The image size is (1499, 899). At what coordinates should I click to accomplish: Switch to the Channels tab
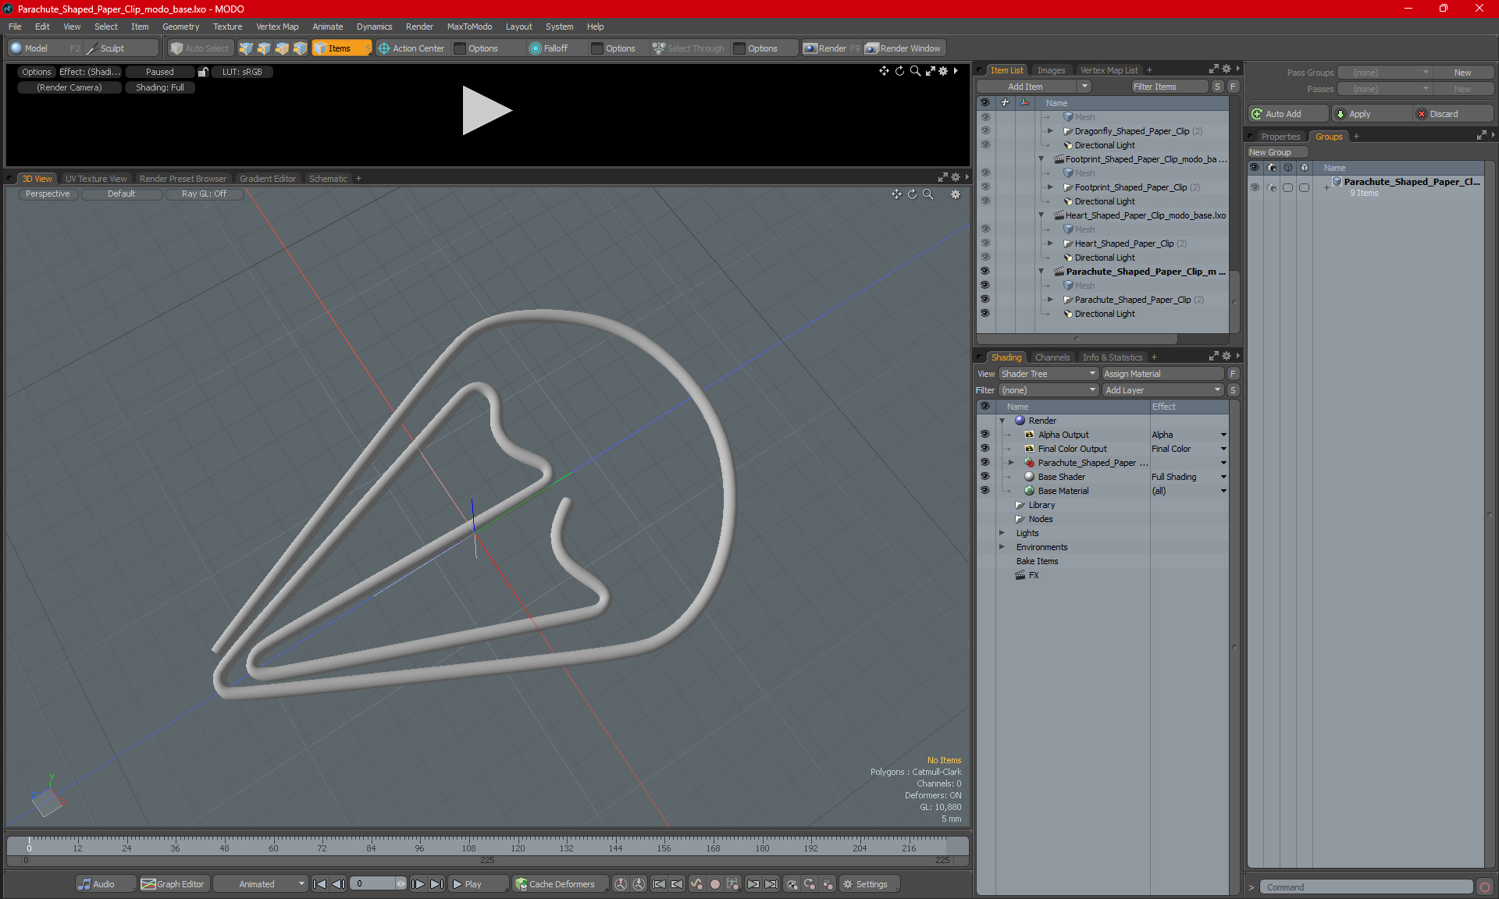click(x=1052, y=357)
